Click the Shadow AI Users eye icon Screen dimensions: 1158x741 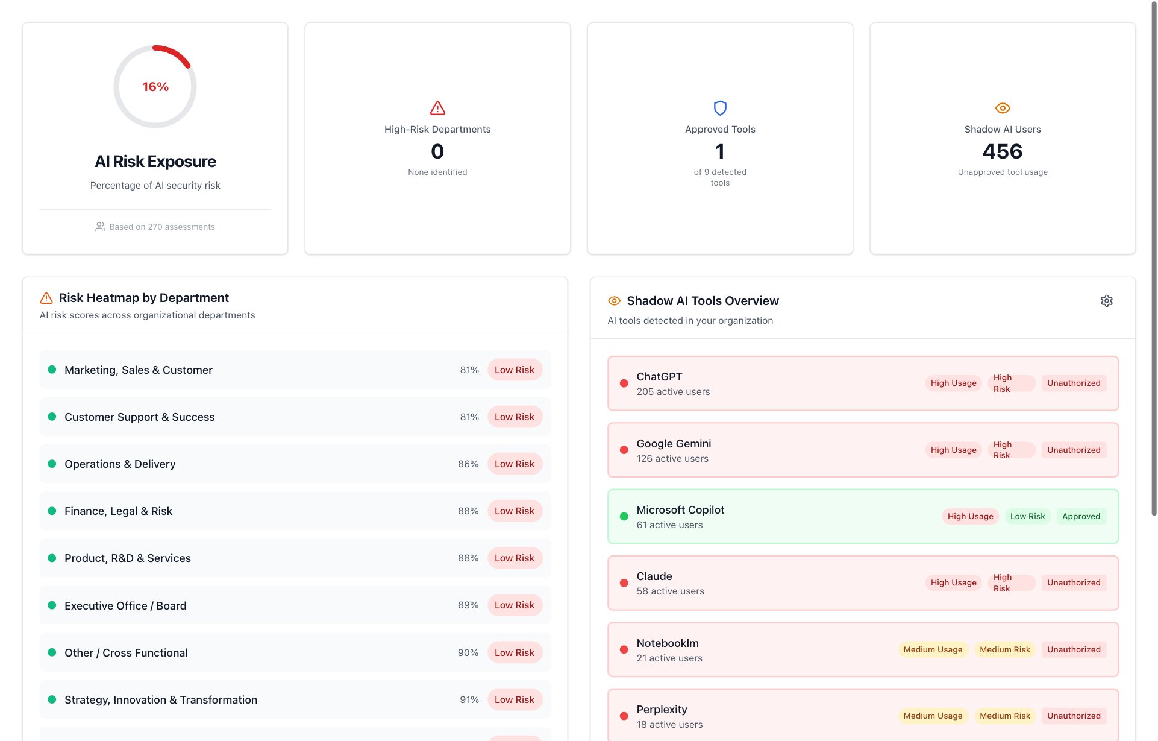point(1003,108)
